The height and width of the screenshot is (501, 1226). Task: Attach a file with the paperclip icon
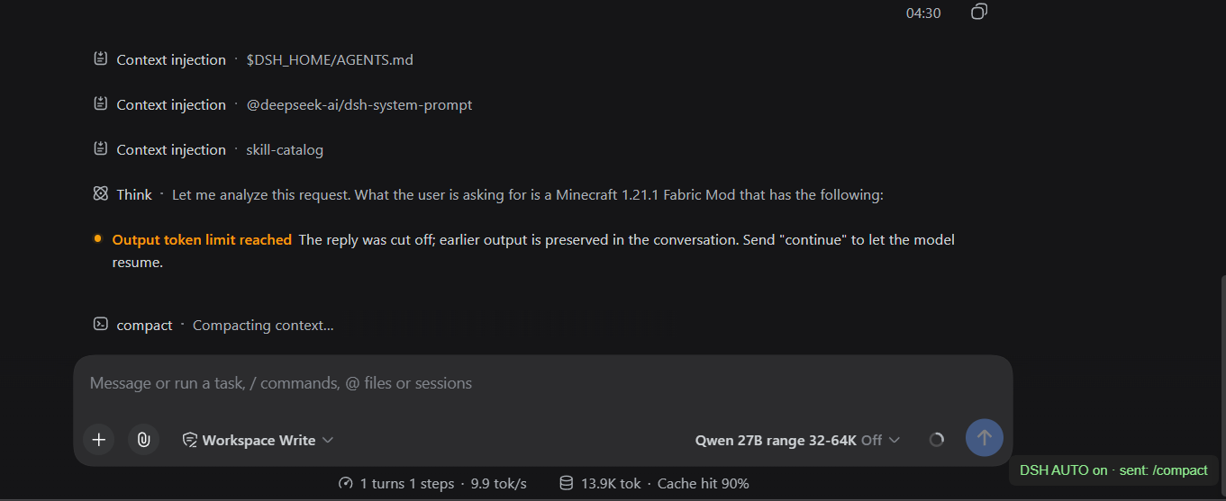point(143,440)
